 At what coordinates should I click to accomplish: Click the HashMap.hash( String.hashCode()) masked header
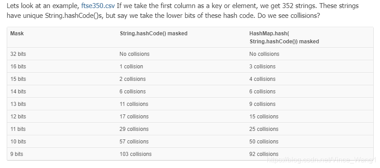pyautogui.click(x=284, y=38)
